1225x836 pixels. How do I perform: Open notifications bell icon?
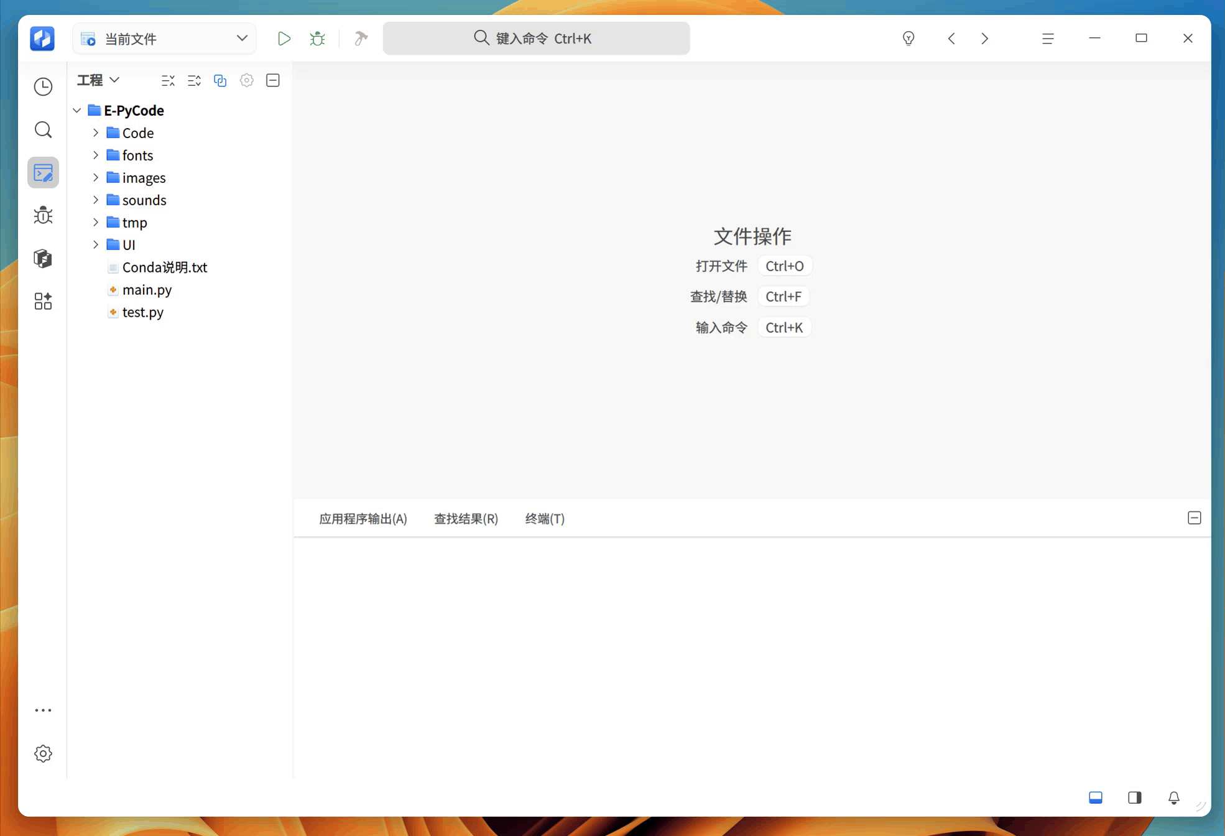tap(1174, 797)
